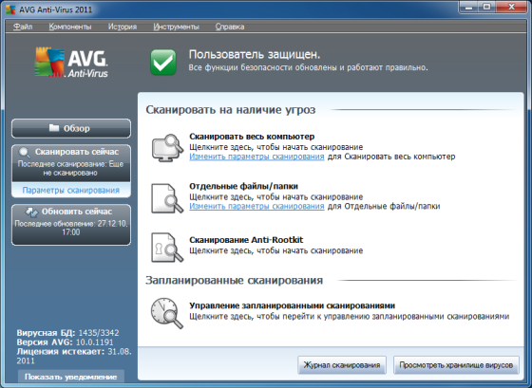Open the Файл menu
This screenshot has height=388, width=532.
pos(23,27)
